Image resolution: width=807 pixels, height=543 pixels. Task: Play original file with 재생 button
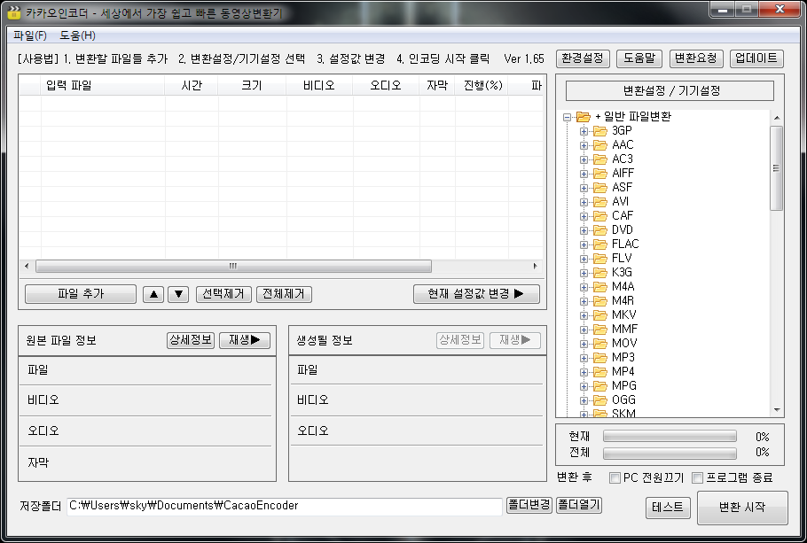coord(245,340)
